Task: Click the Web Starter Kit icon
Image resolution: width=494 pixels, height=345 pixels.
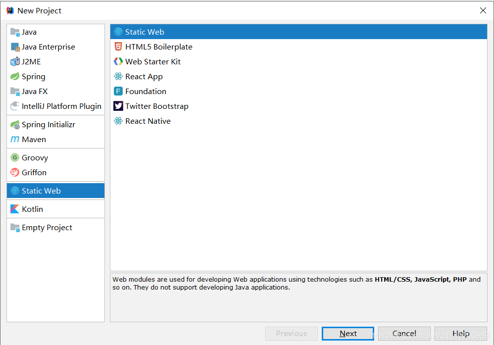Action: point(118,61)
